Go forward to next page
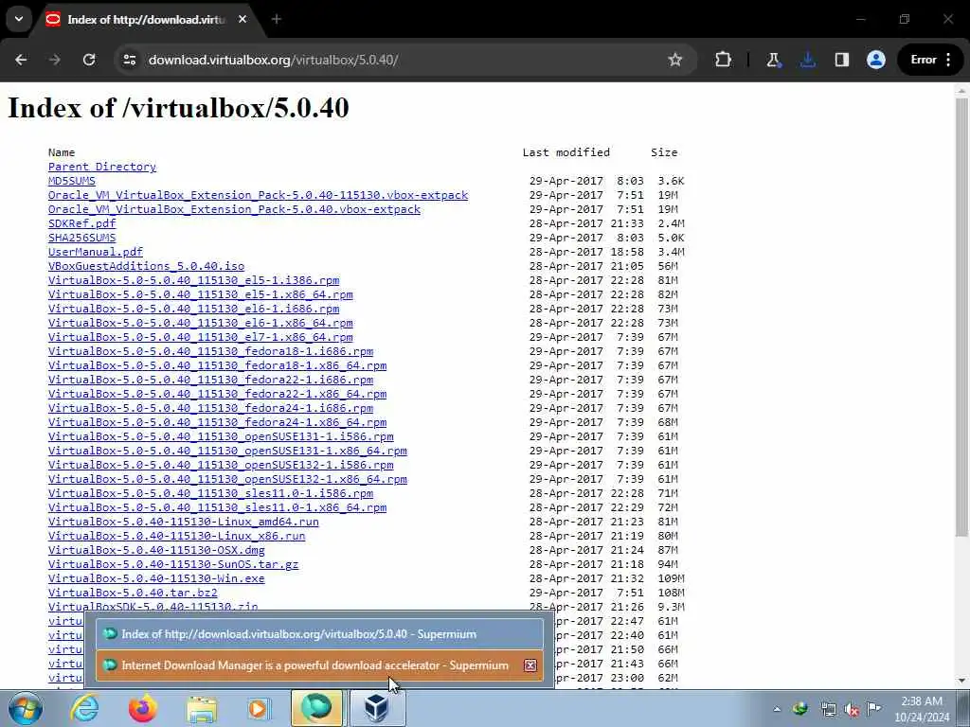970x727 pixels. [x=55, y=60]
